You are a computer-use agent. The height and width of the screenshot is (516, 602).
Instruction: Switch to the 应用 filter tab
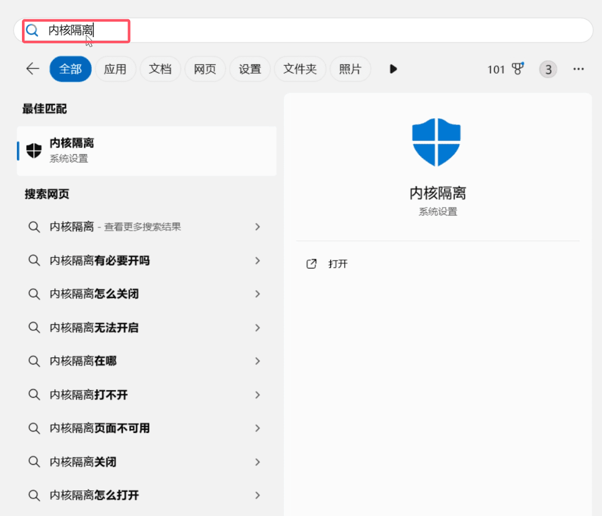click(x=115, y=69)
